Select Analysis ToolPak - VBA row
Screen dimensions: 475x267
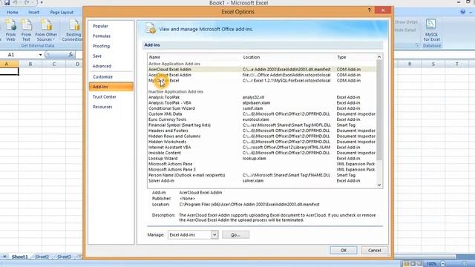[x=262, y=103]
